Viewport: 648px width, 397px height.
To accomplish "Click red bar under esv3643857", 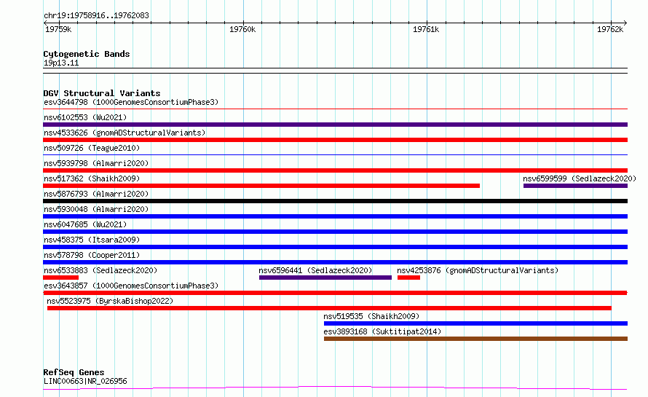I will [x=335, y=293].
